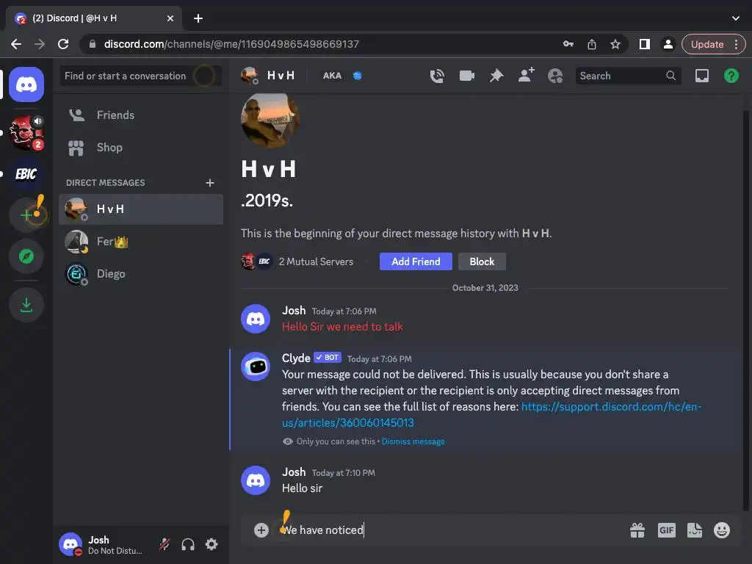The height and width of the screenshot is (564, 752).
Task: Open the password key icon
Action: 568,44
